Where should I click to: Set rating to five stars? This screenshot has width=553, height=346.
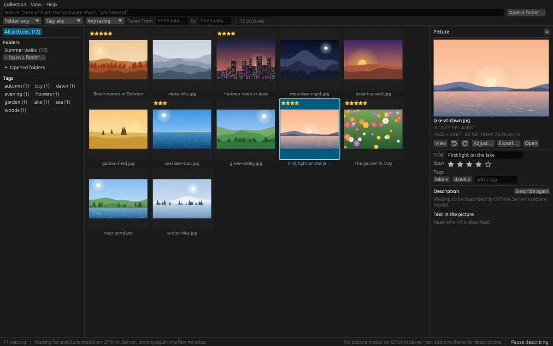(x=488, y=164)
